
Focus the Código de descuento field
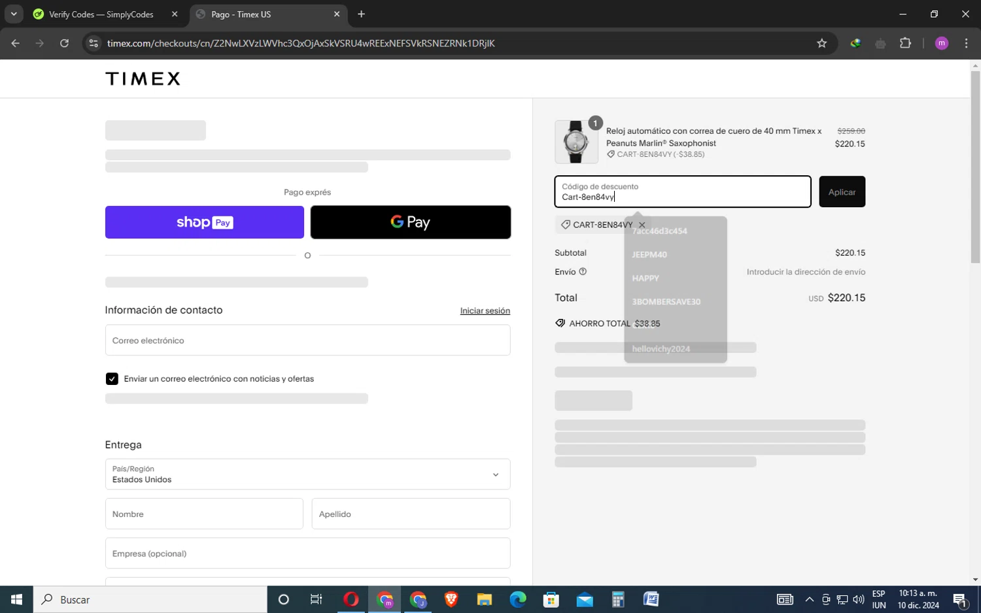tap(683, 191)
